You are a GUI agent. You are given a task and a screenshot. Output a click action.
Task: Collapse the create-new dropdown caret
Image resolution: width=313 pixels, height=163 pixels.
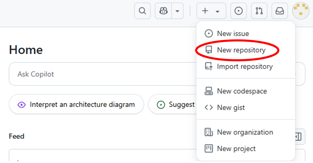click(218, 12)
